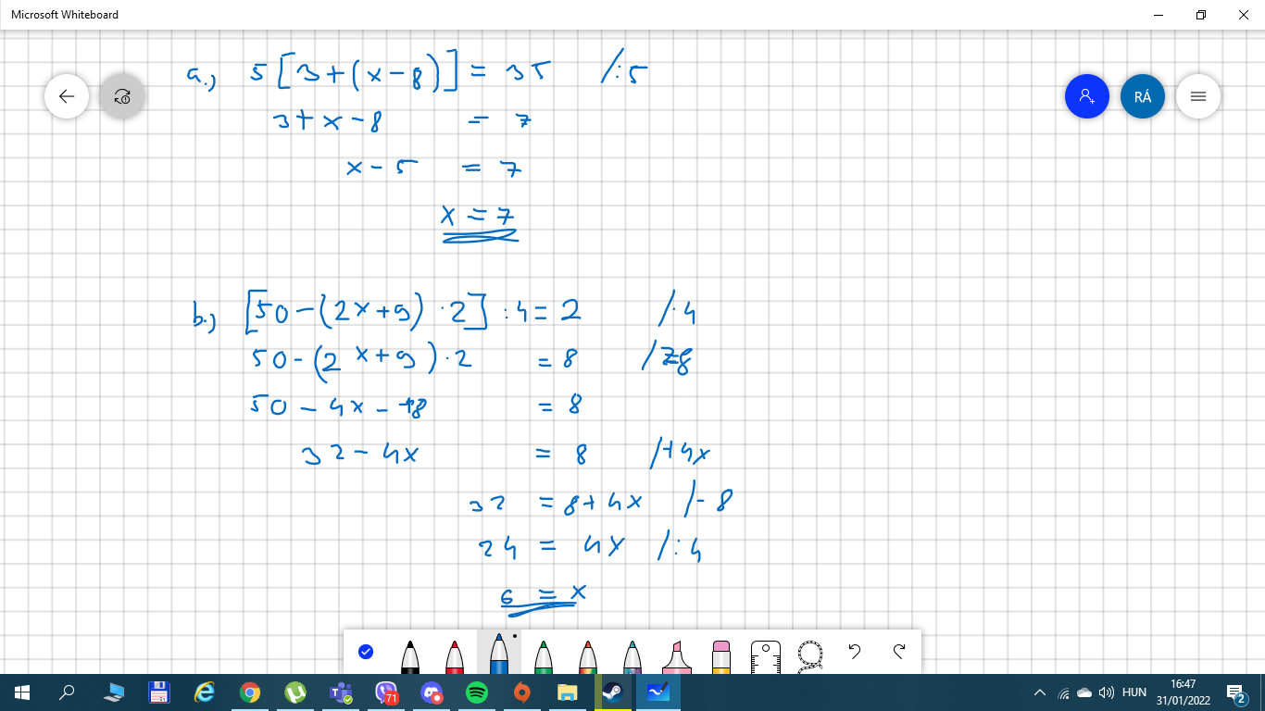Choose the rainbow pen tool

point(588,656)
